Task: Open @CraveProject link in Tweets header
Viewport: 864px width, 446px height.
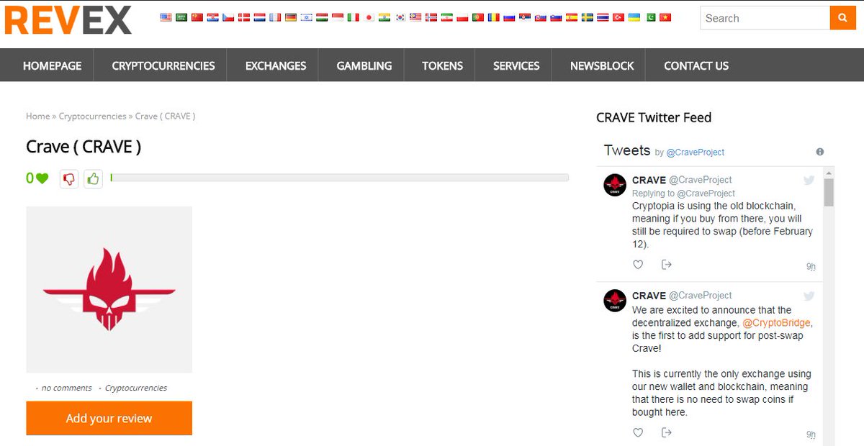Action: 695,153
